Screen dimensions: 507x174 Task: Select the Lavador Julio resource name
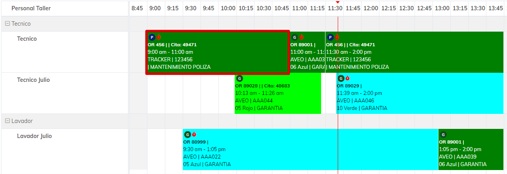[34, 136]
